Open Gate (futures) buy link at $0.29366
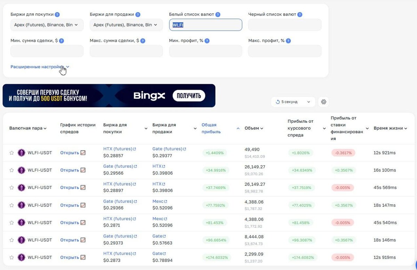 pos(120,201)
